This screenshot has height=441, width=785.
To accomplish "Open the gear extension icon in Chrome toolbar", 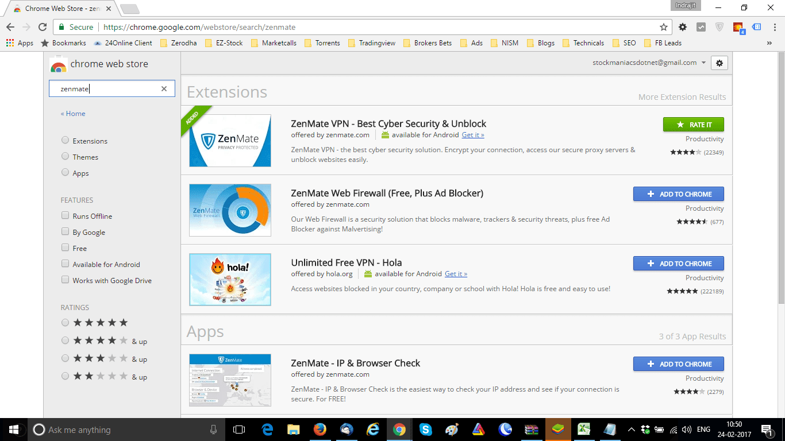I will click(683, 27).
